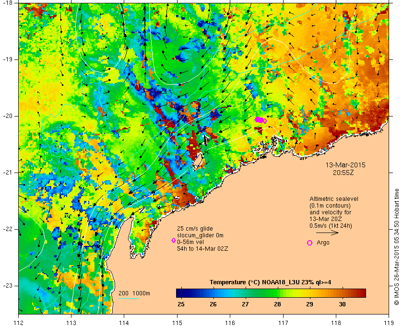403x326 pixels.
Task: Click the longitude axis label '115'
Action: tap(177, 323)
